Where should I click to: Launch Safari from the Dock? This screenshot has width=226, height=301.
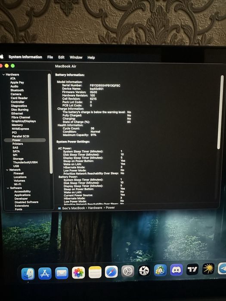point(111,272)
